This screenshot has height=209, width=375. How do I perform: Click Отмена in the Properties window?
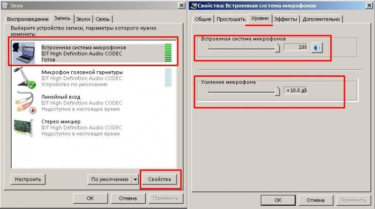coord(315,200)
